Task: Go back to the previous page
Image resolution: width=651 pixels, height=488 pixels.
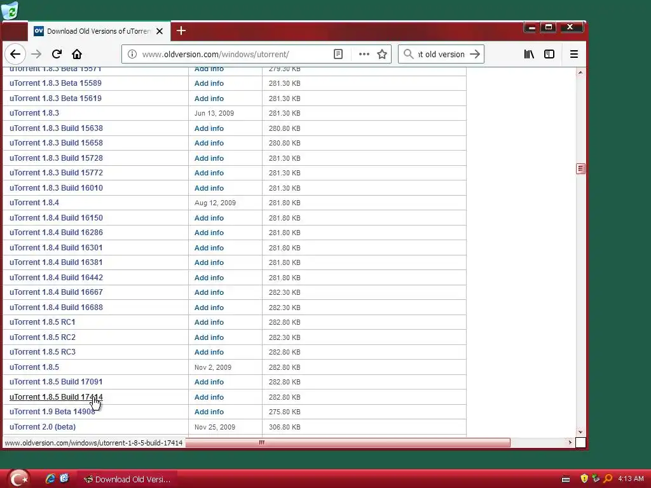Action: pyautogui.click(x=15, y=54)
